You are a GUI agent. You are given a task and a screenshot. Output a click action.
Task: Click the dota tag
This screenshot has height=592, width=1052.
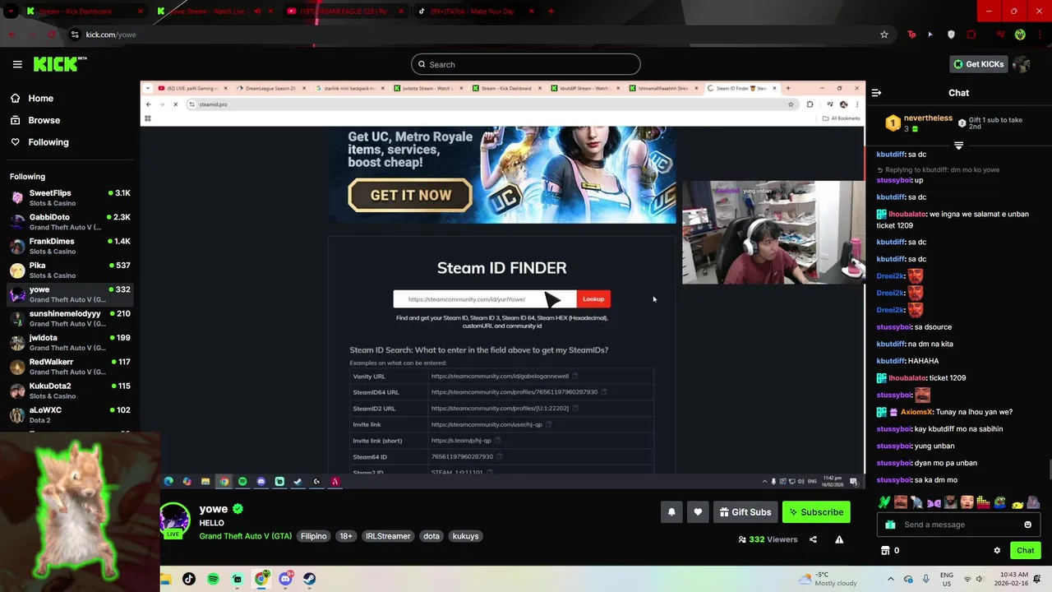coord(431,536)
